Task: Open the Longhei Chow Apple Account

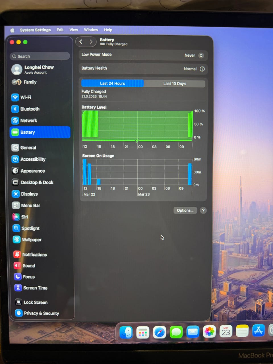Action: point(39,69)
